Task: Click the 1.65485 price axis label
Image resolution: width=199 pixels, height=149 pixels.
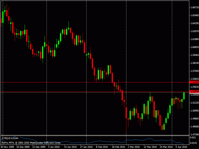Action: pyautogui.click(x=195, y=15)
